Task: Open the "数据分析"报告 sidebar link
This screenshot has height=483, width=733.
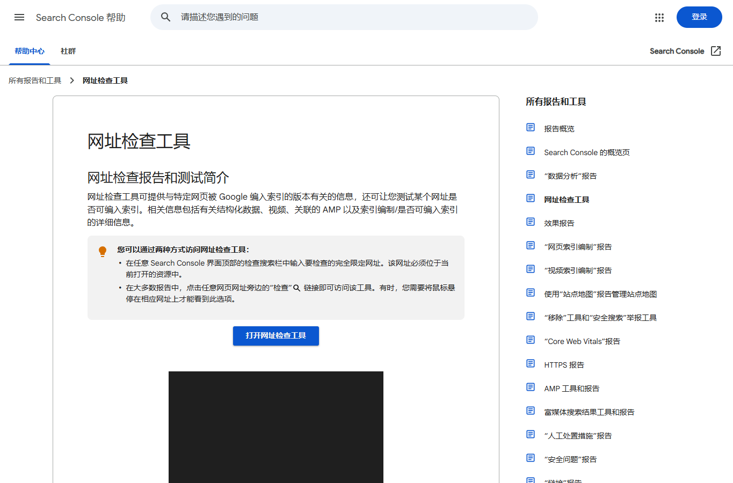Action: [x=570, y=176]
